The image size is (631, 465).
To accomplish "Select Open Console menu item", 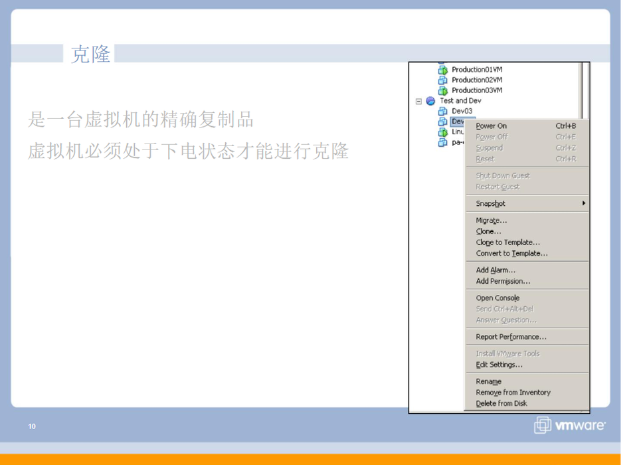I will click(x=497, y=298).
